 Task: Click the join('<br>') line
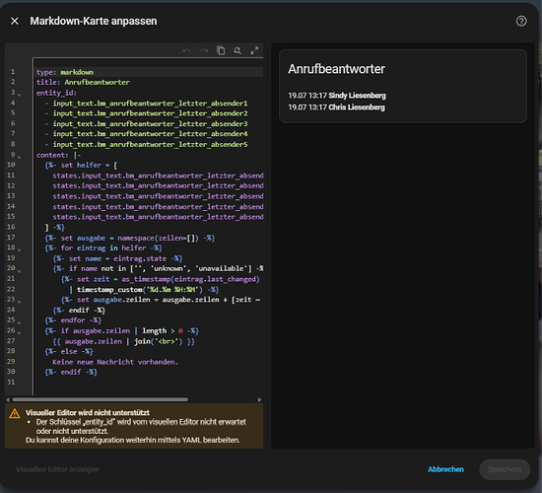point(123,341)
